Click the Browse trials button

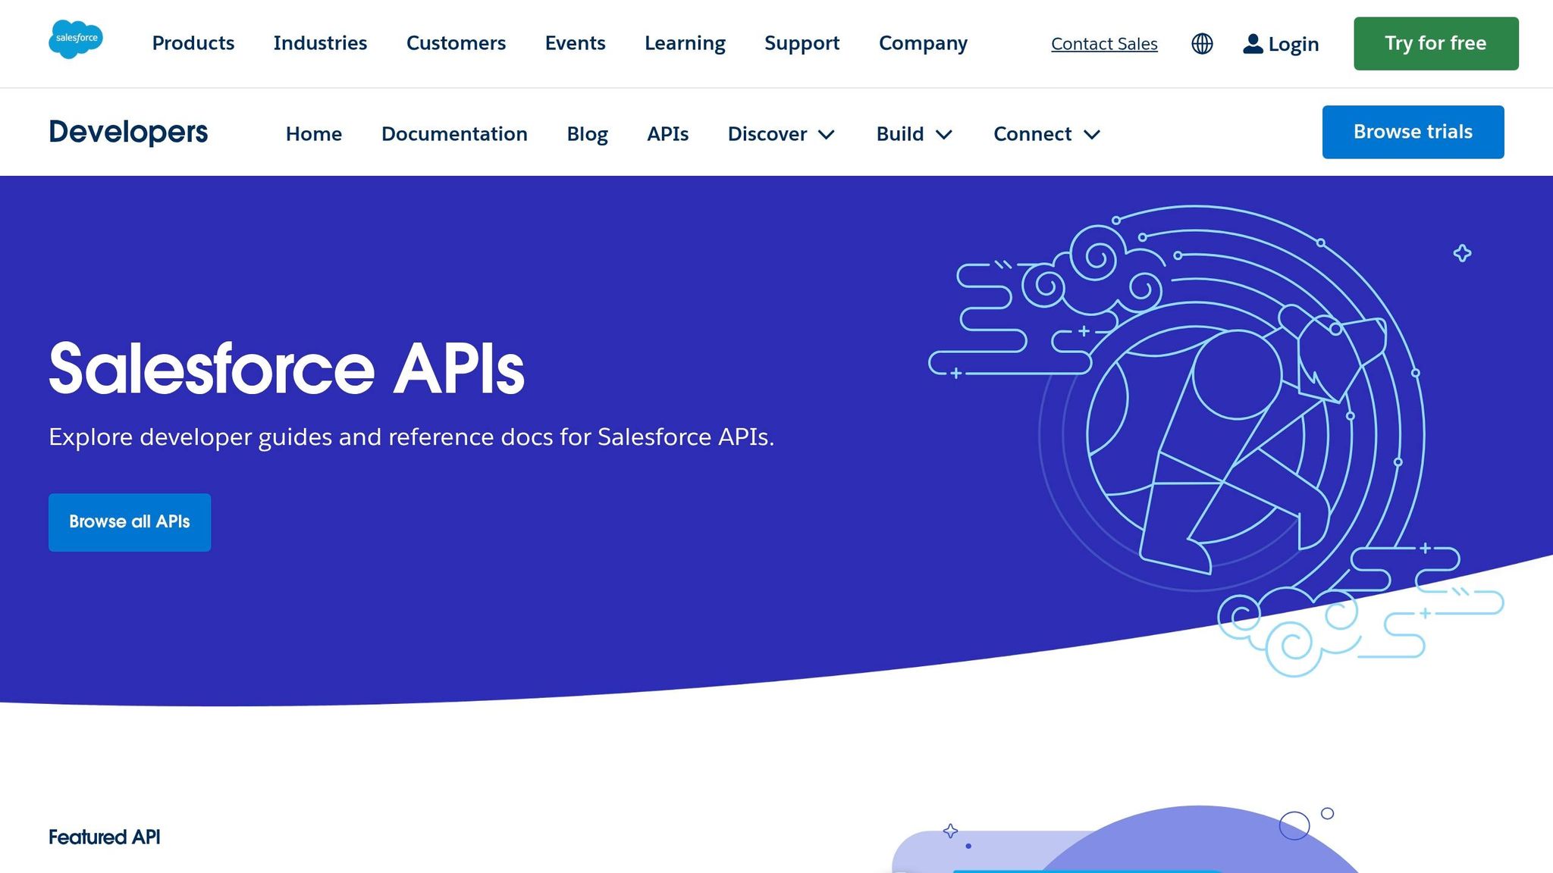point(1413,132)
